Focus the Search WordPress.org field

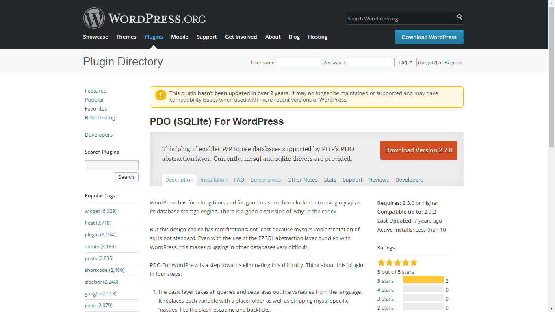click(401, 18)
